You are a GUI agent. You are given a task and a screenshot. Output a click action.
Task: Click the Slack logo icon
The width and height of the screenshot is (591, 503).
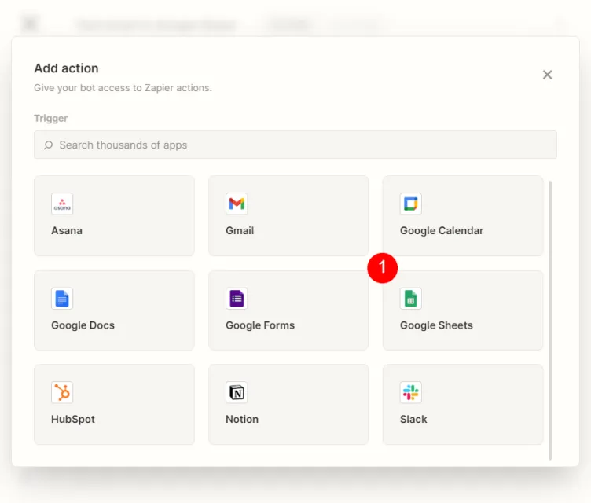tap(411, 392)
